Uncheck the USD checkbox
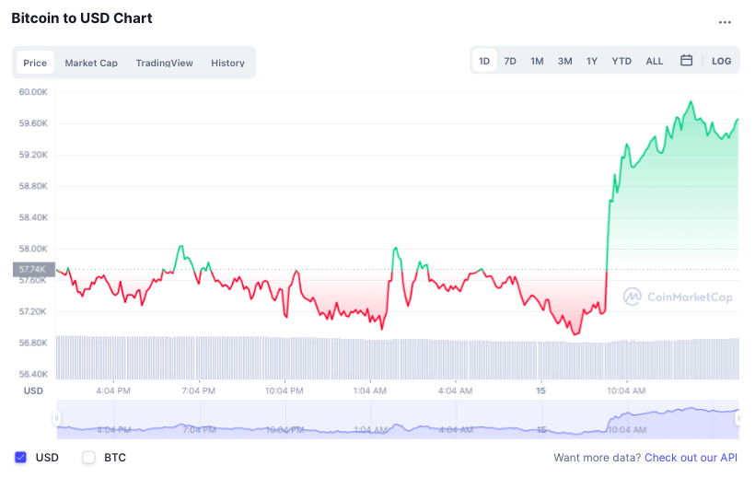This screenshot has height=501, width=755. (21, 458)
